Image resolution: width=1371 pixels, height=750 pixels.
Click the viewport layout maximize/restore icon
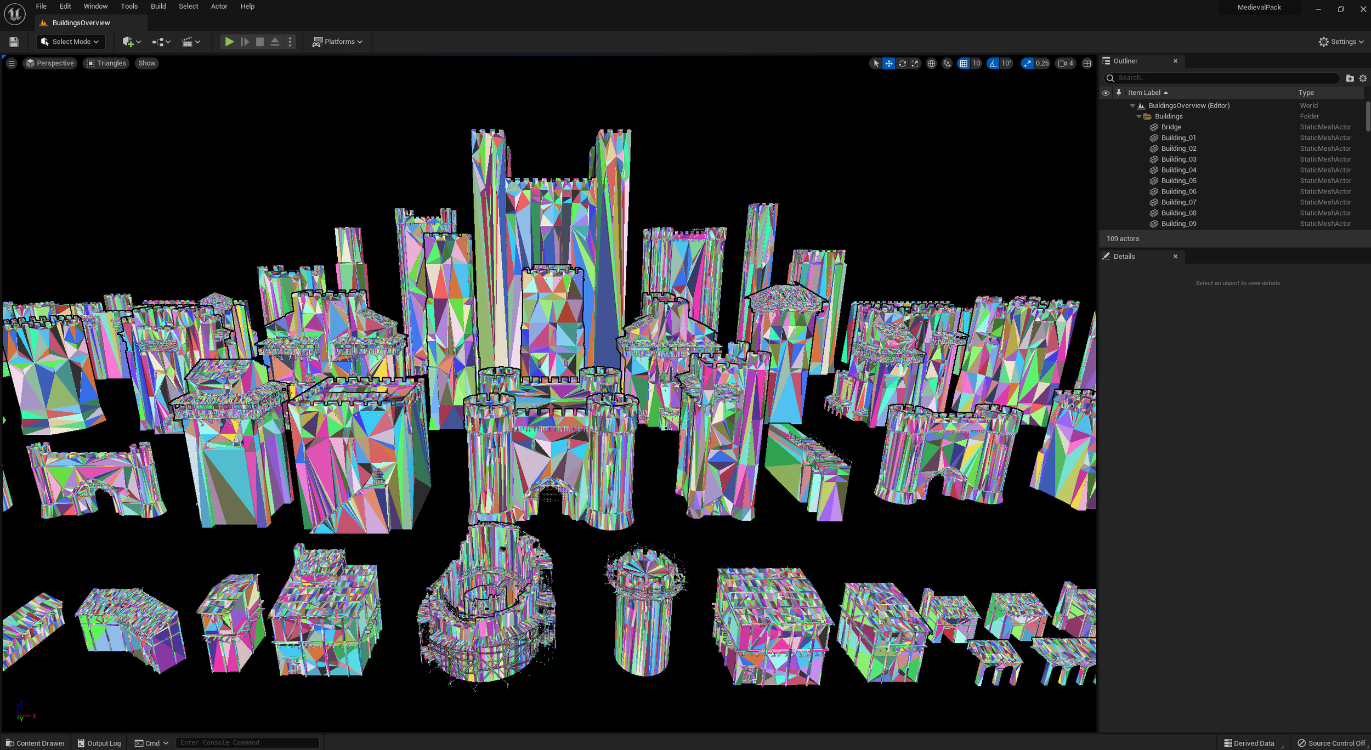click(x=1087, y=64)
